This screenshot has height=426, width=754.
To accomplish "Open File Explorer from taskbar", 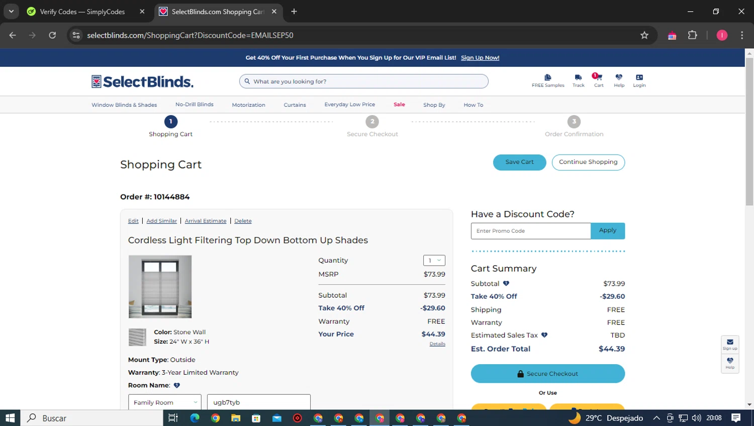I will (236, 418).
